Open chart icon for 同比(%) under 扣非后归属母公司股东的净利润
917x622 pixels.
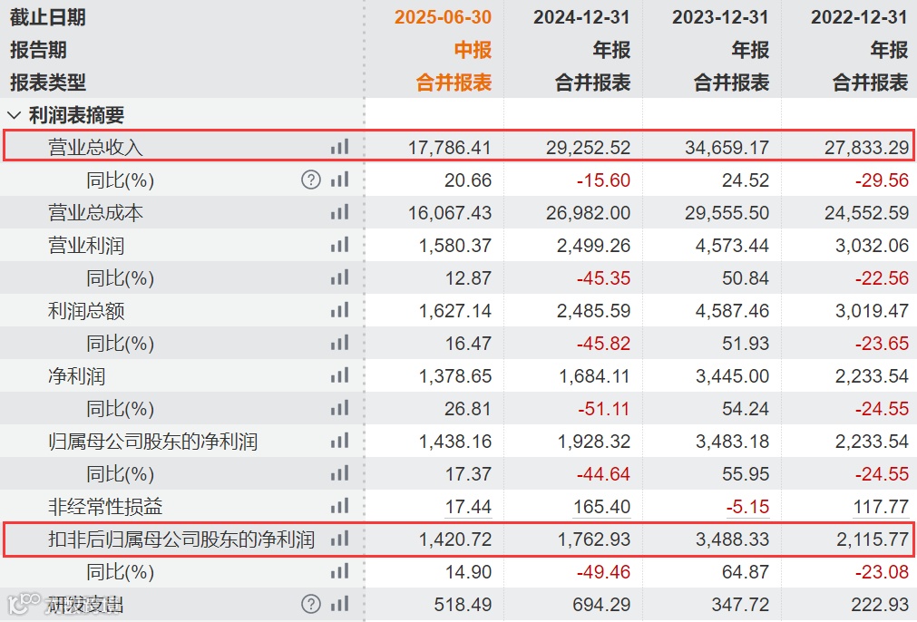tap(340, 572)
